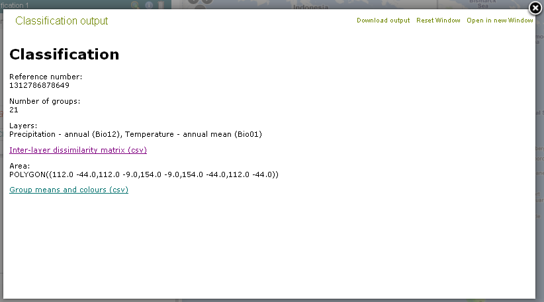The image size is (544, 302).
Task: Close the Classification output dialog
Action: [535, 8]
